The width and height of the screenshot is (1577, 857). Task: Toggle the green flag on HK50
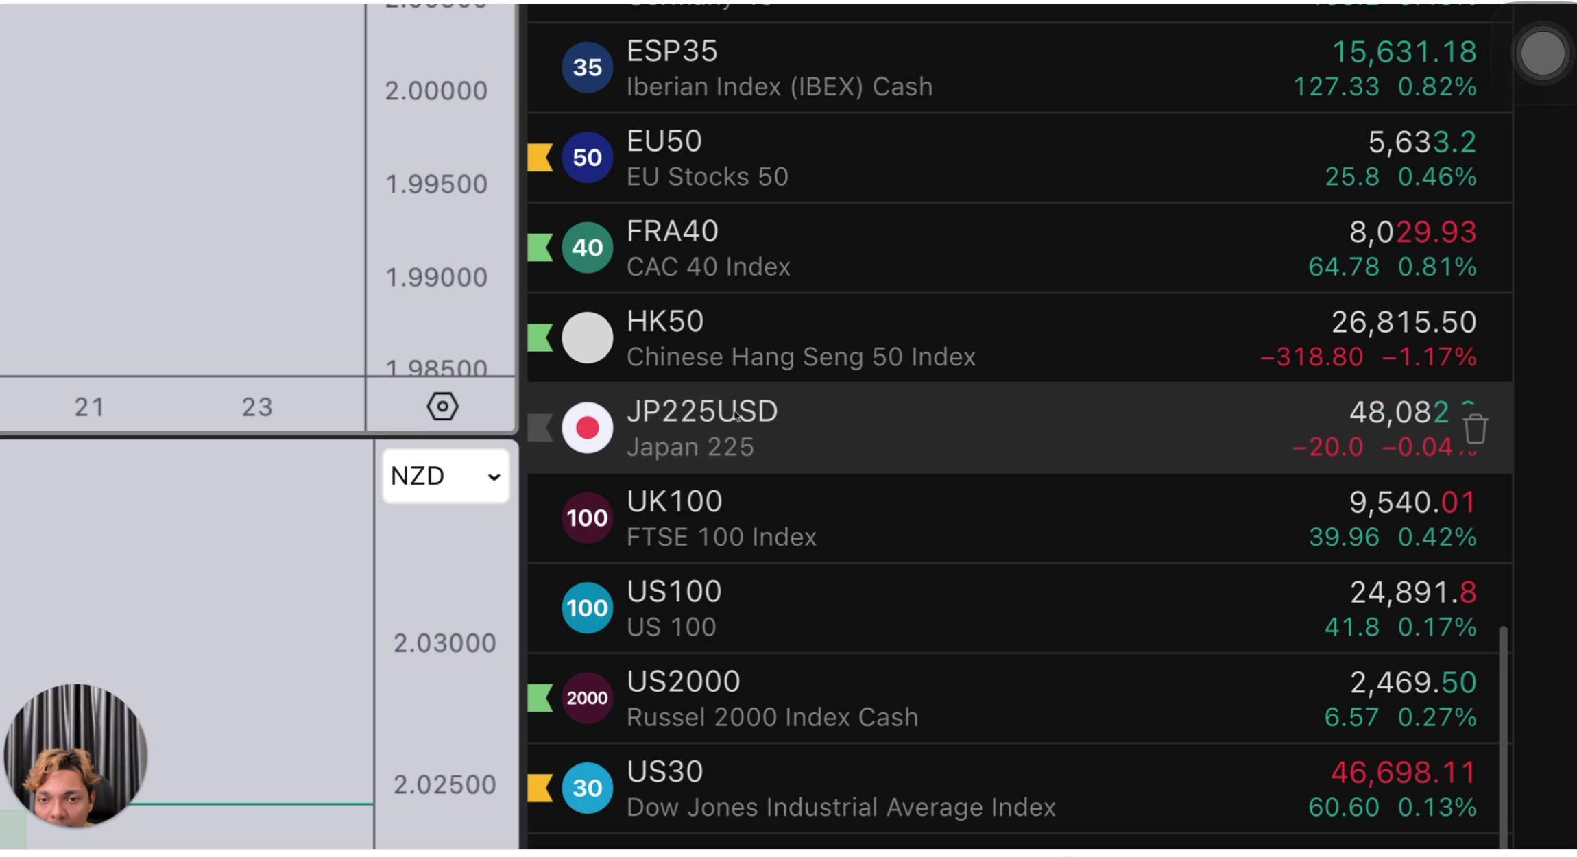540,337
